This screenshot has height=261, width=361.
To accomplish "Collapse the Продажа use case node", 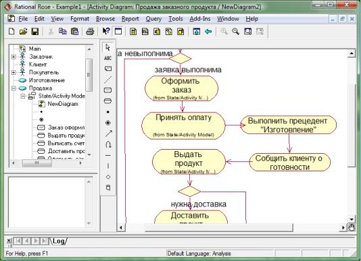I will pos(14,88).
